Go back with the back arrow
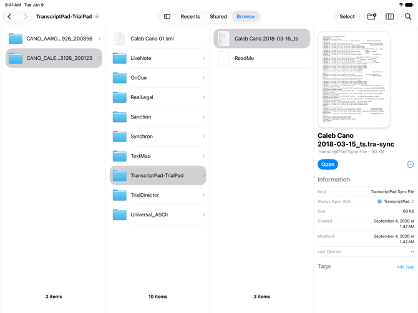The width and height of the screenshot is (418, 313). pos(9,16)
